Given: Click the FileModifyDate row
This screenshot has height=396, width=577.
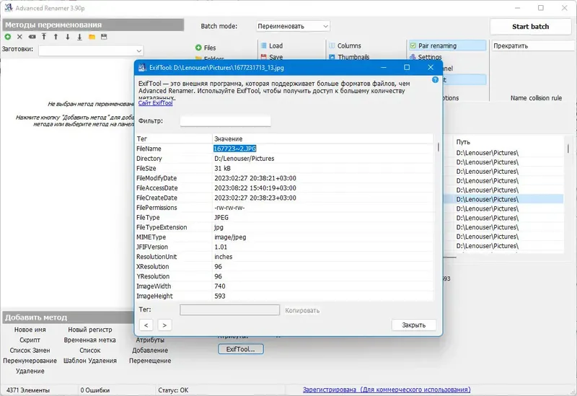Looking at the screenshot, I should [284, 178].
